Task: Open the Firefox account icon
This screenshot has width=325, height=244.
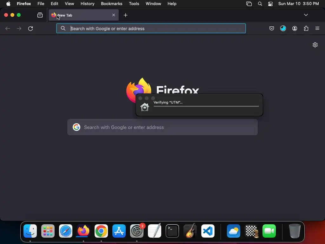Action: point(295,28)
